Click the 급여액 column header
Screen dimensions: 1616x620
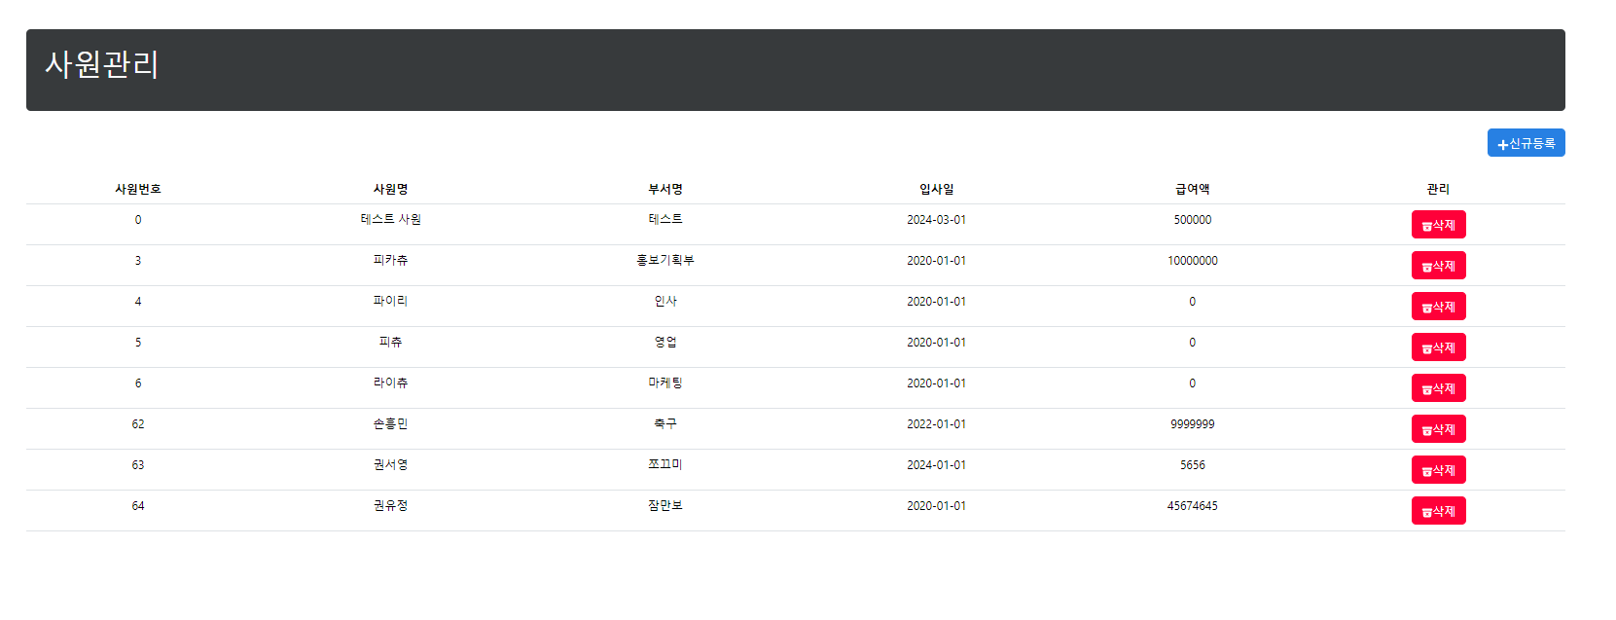(1193, 189)
